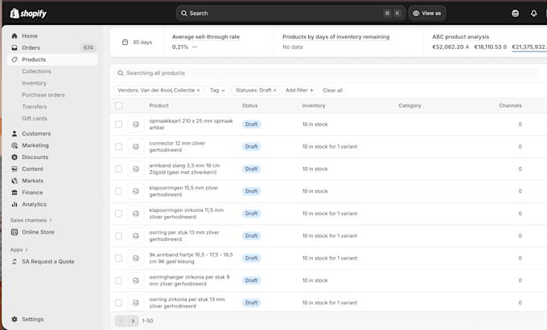Sort by the Product column header
Image resolution: width=547 pixels, height=330 pixels.
[158, 105]
